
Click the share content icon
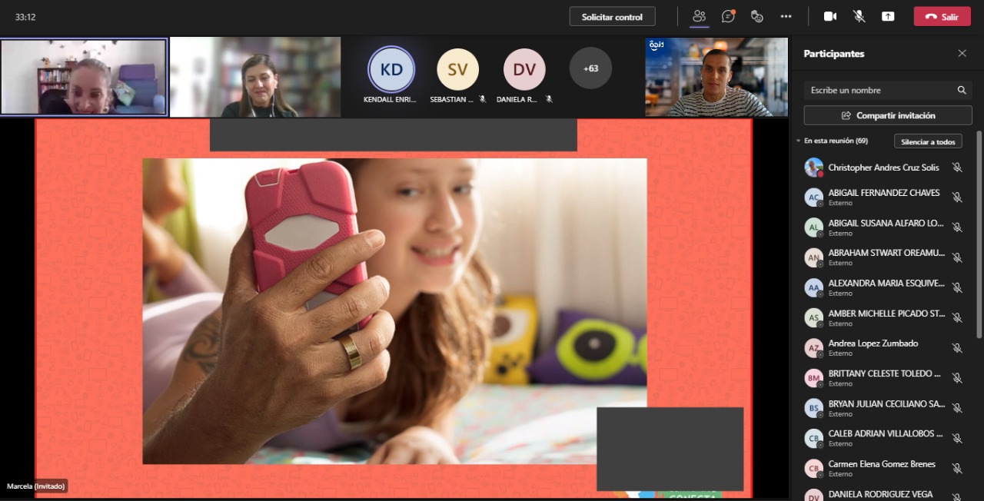pos(888,16)
